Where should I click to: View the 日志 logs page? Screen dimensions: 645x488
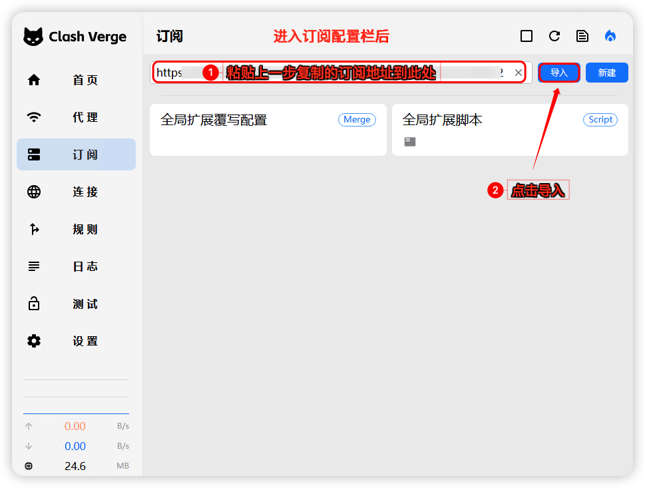coord(76,266)
